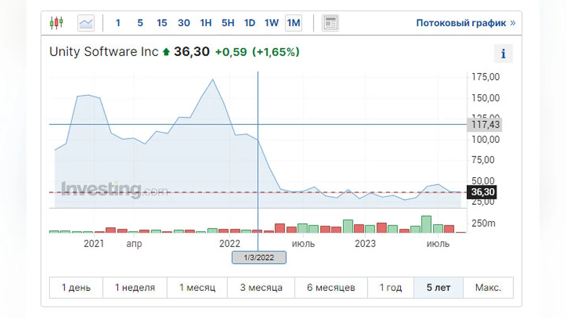This screenshot has height=318, width=566.
Task: Choose the 1 неделя range tab
Action: pos(135,287)
